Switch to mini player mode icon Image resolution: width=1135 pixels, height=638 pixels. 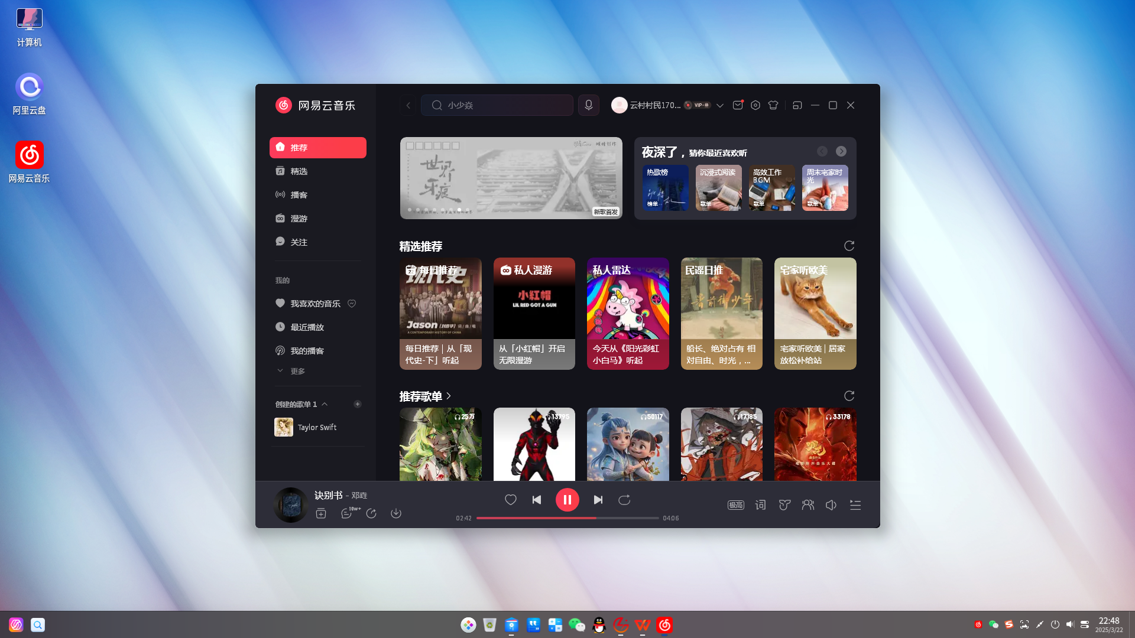point(797,105)
